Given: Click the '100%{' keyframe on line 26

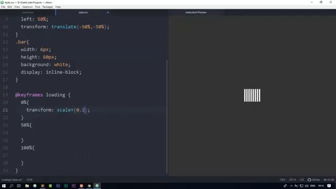Looking at the screenshot, I should tap(28, 148).
